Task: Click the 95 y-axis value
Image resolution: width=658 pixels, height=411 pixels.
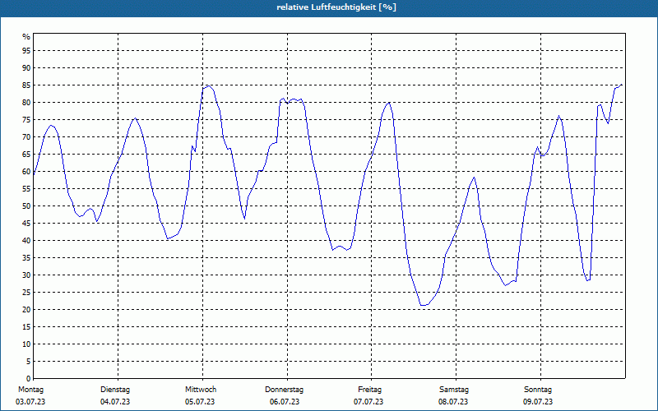Action: point(26,51)
